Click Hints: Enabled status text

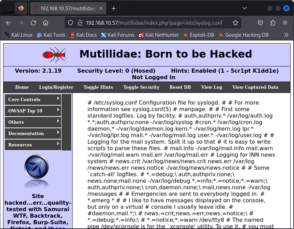[225, 71]
